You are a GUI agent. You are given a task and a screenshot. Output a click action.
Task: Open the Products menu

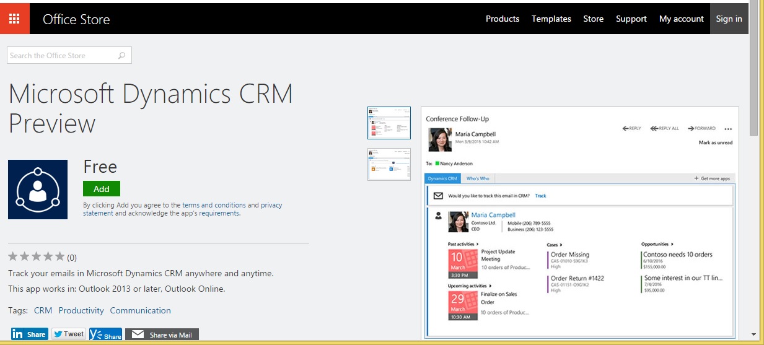coord(503,19)
